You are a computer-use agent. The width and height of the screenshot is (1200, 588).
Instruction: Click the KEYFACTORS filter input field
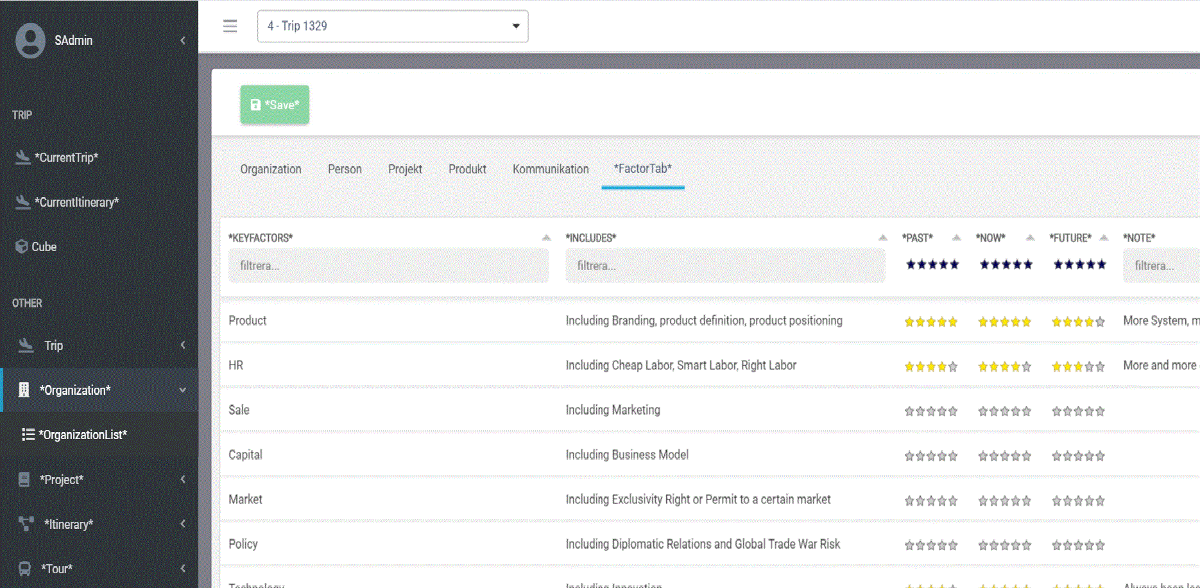point(388,266)
